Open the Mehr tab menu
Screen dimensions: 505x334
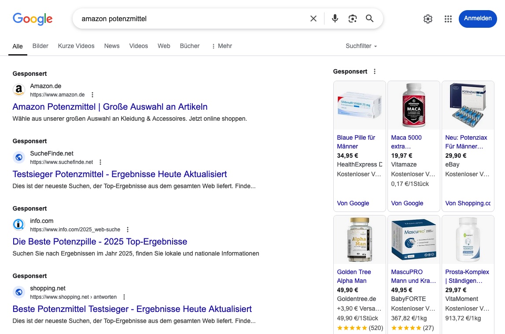coord(221,46)
